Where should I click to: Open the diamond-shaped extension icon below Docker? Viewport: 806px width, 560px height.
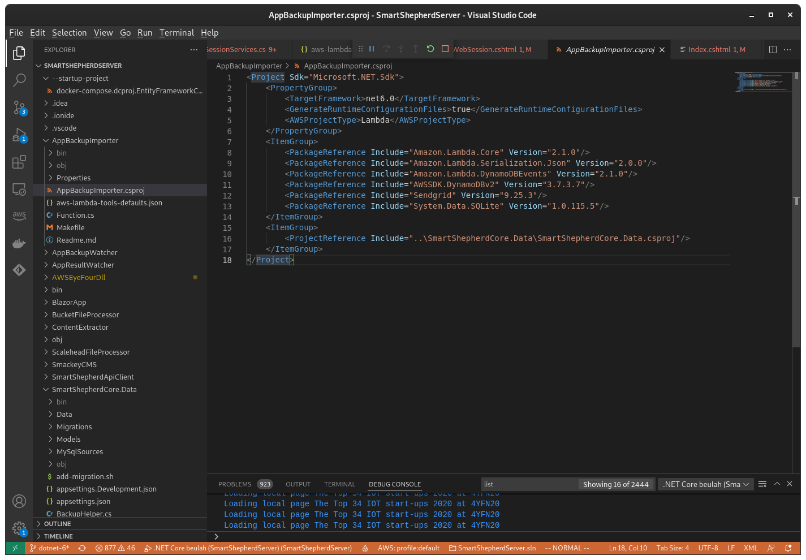[x=19, y=270]
